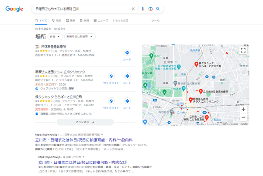Click 日曜日に顔を怪我した review snippet
263x176 pixels.
click(x=67, y=114)
